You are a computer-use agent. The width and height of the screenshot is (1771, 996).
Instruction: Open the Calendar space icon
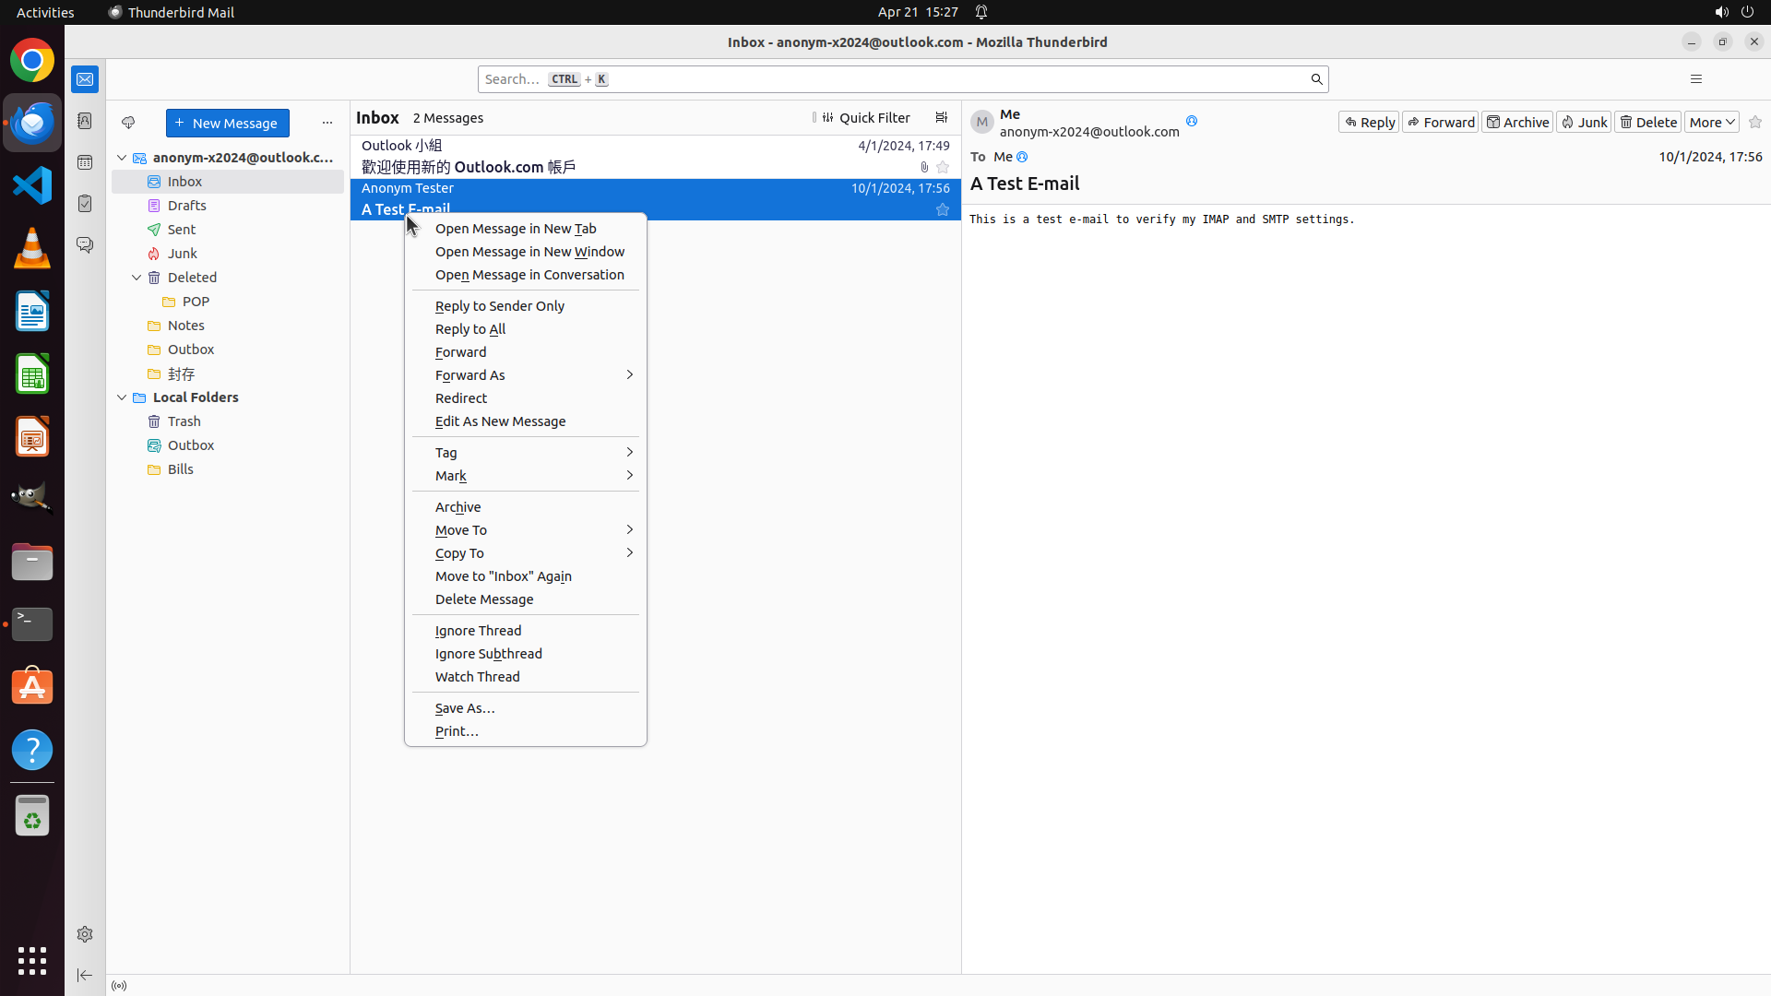click(85, 162)
